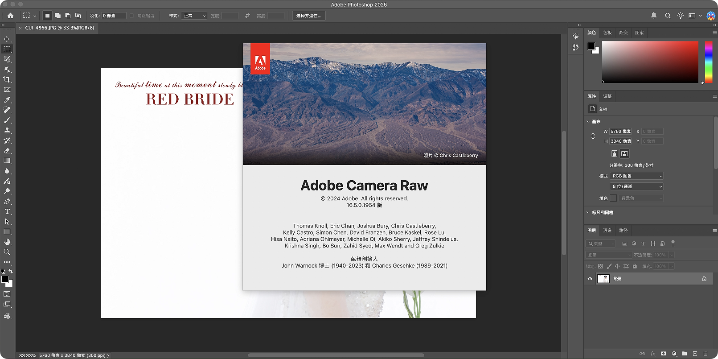Image resolution: width=718 pixels, height=359 pixels.
Task: Switch to the 通道 tab
Action: (x=607, y=231)
